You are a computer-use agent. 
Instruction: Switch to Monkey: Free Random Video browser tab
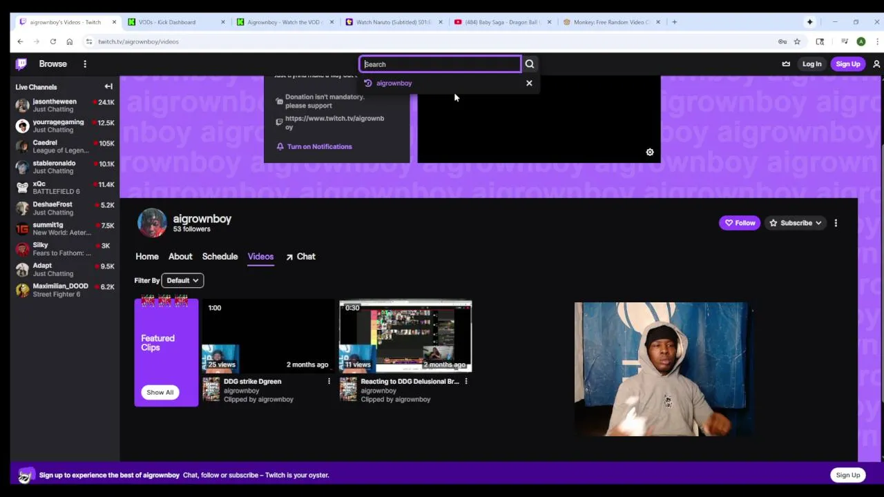[x=611, y=22]
